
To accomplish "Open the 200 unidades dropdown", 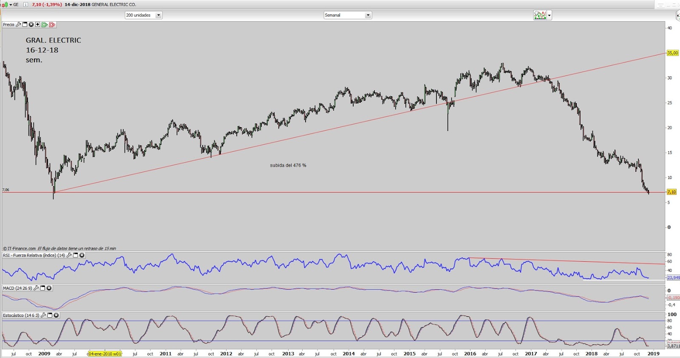I will click(144, 15).
